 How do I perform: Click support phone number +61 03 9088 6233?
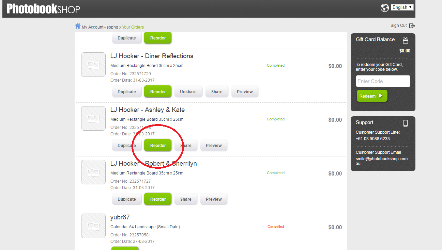coord(373,139)
